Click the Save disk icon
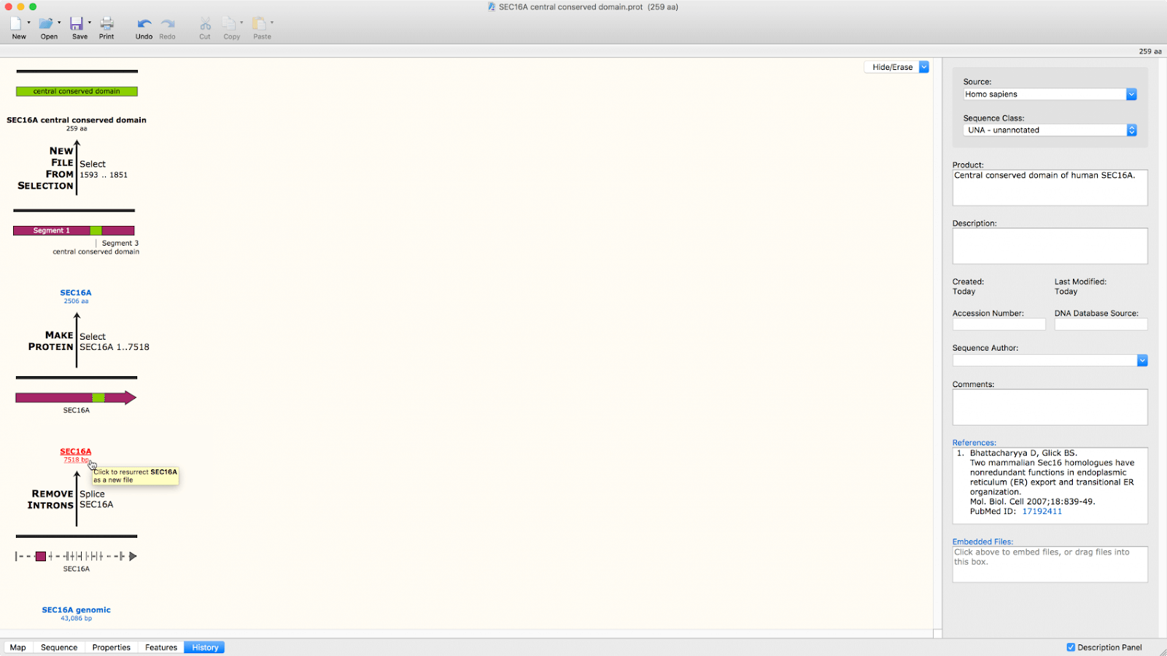Image resolution: width=1167 pixels, height=656 pixels. (x=77, y=24)
